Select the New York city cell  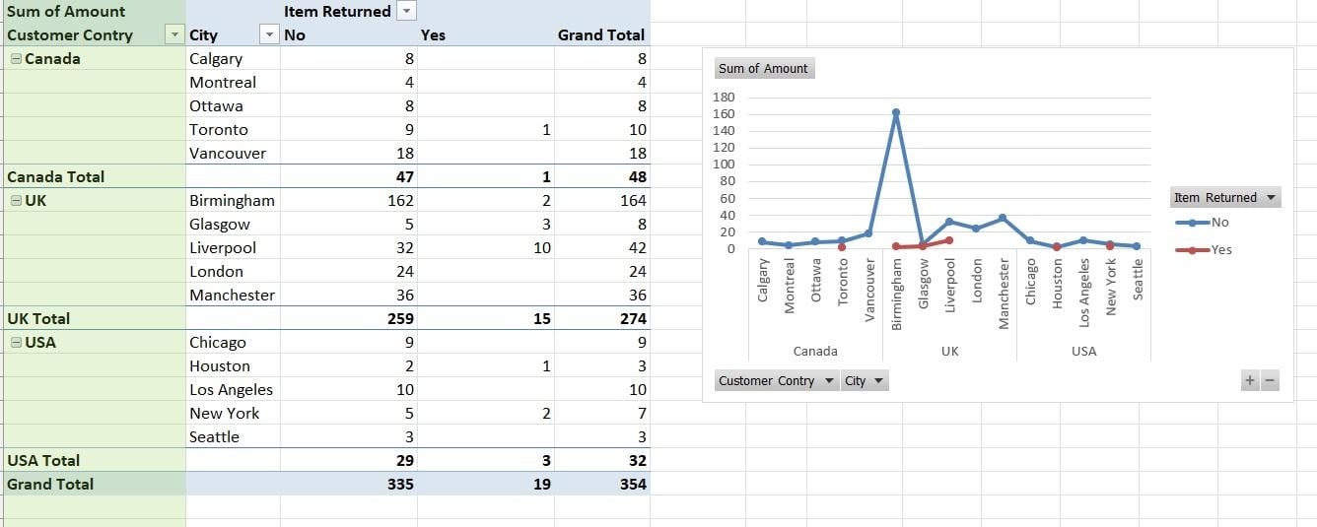click(233, 414)
